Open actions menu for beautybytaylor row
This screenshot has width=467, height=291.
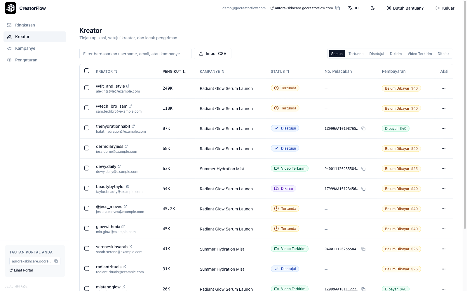(444, 189)
